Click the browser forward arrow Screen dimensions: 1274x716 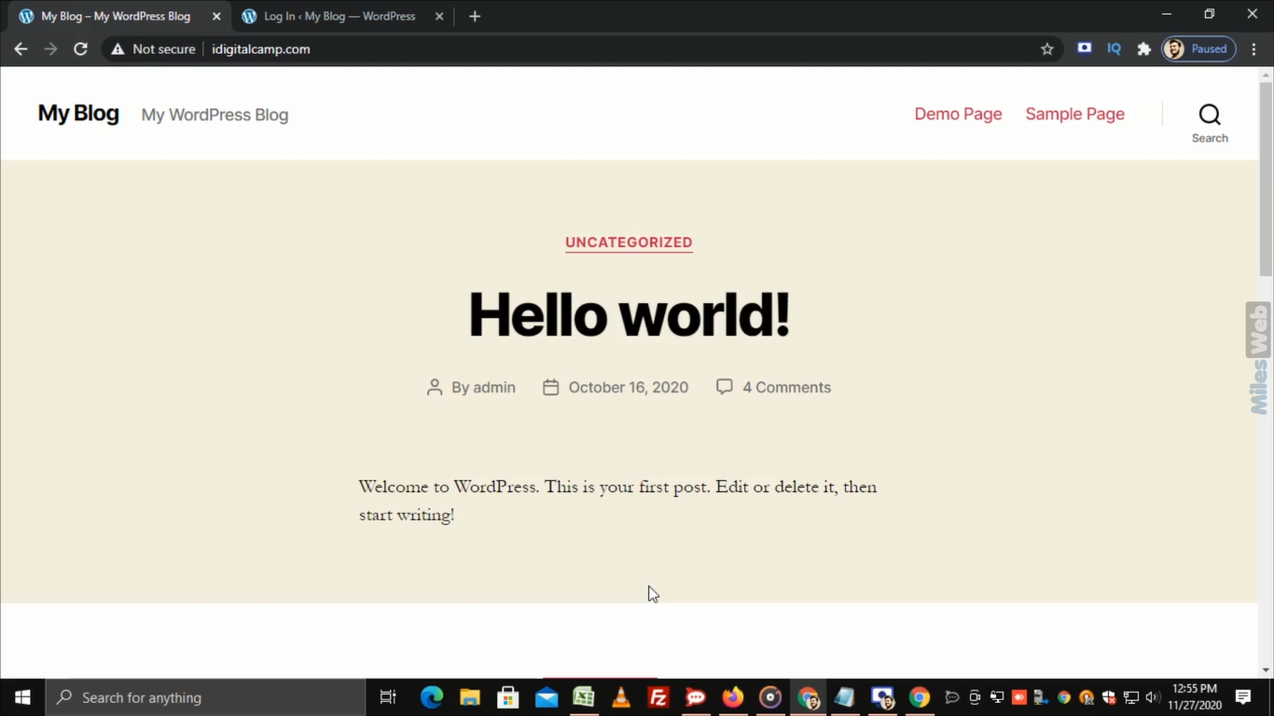tap(50, 49)
